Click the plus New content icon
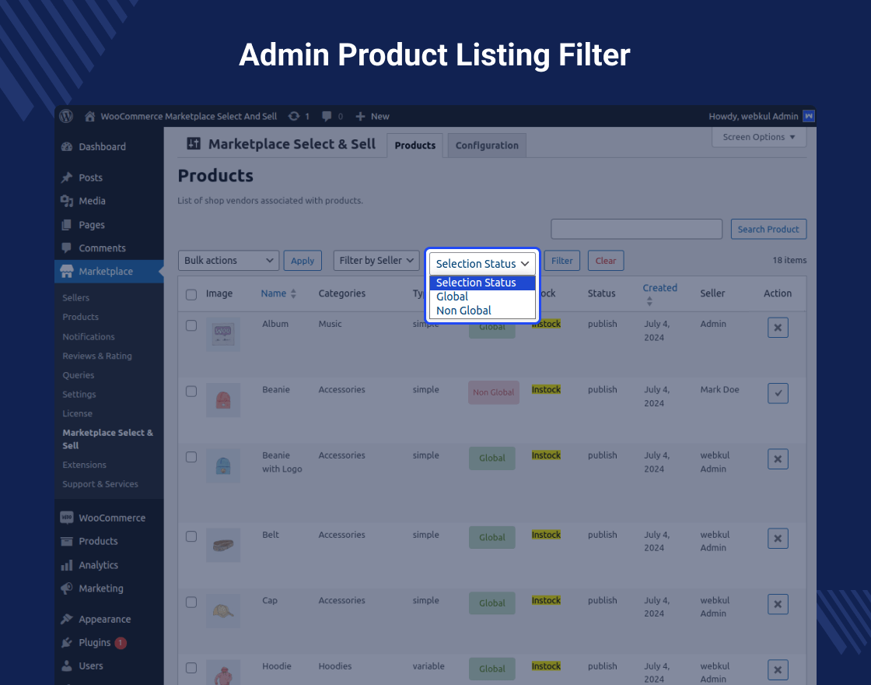This screenshot has height=685, width=871. 361,116
